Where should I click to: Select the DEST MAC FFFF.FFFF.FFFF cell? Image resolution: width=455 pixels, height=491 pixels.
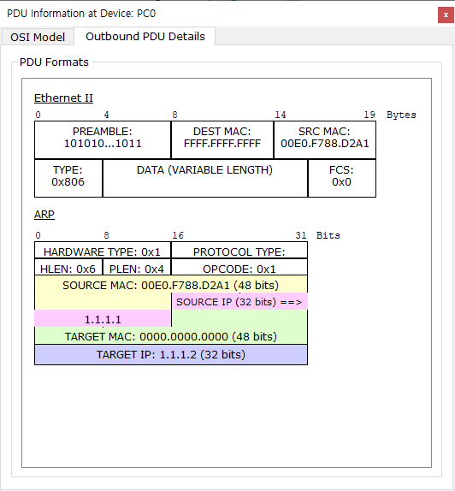tap(222, 139)
